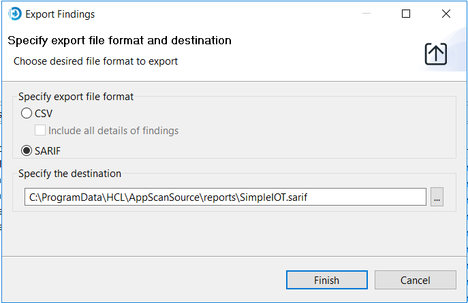Click the Export Findings title bar text

pyautogui.click(x=60, y=14)
